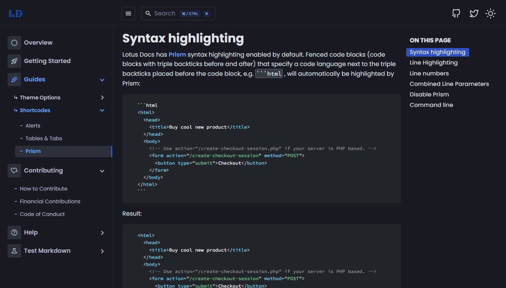Click the heart icon next to Contributing
Viewport: 506px width, 288px height.
(x=14, y=171)
